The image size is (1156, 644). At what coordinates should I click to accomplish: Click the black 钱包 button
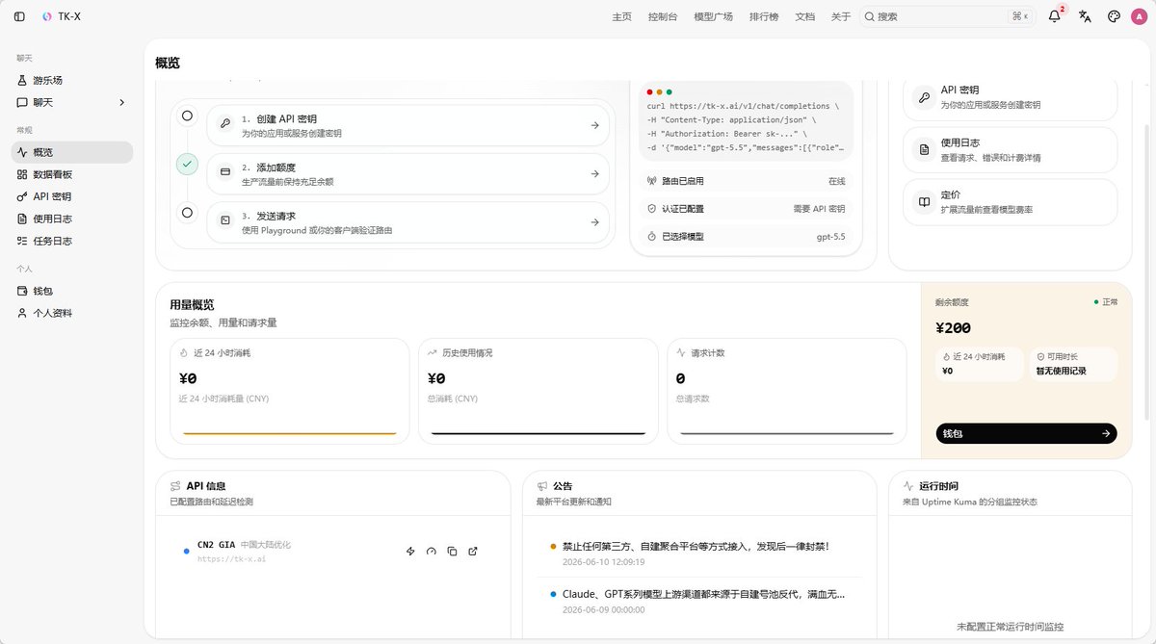tap(1026, 434)
